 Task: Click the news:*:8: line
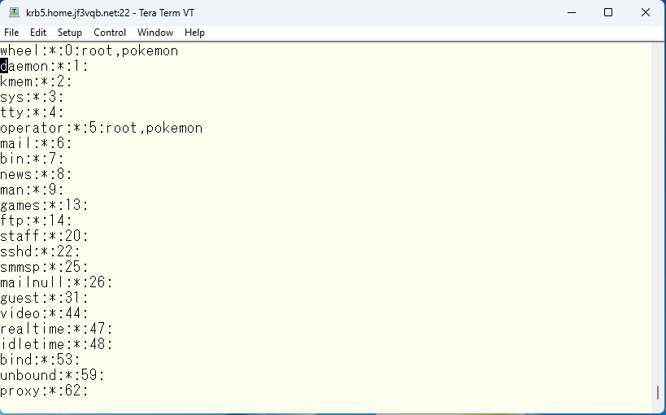pos(36,174)
